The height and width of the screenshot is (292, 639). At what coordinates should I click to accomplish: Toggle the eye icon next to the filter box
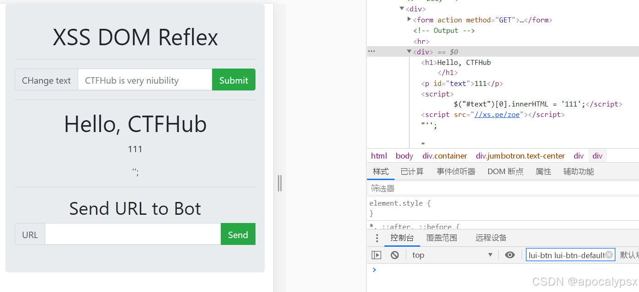[x=510, y=255]
